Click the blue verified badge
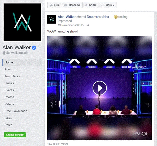This screenshot has width=157, height=146. [x=34, y=48]
